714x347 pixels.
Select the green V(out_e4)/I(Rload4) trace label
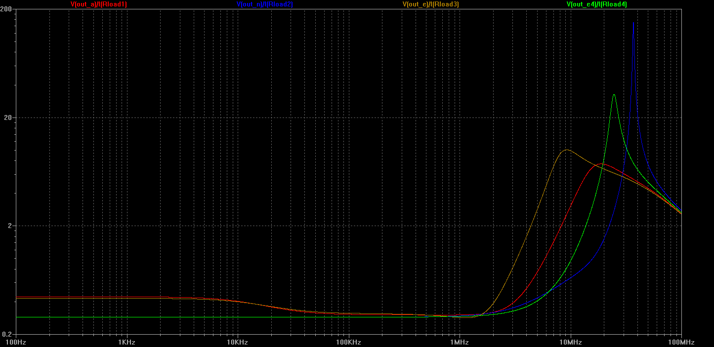coord(596,4)
